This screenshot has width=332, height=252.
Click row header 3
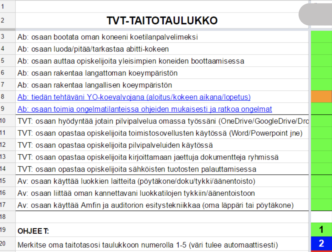click(x=8, y=37)
